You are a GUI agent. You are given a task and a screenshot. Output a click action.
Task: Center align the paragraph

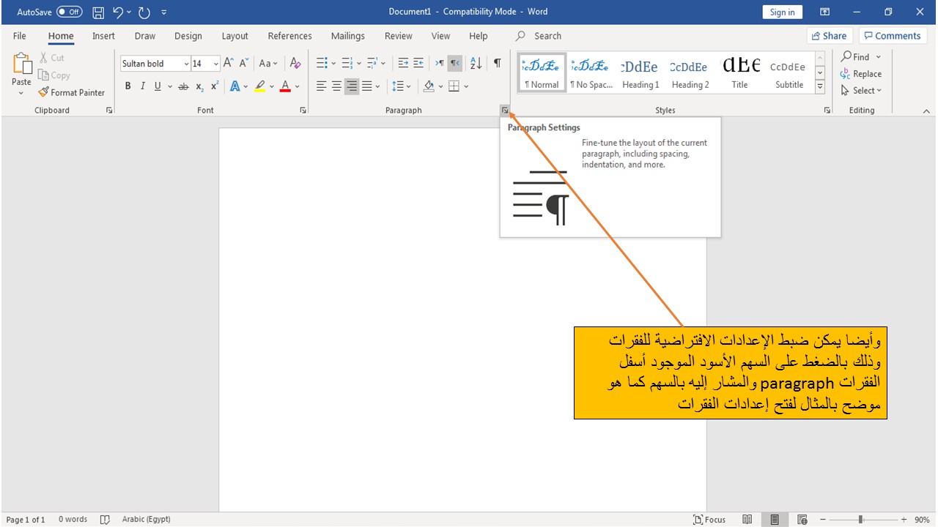click(336, 86)
